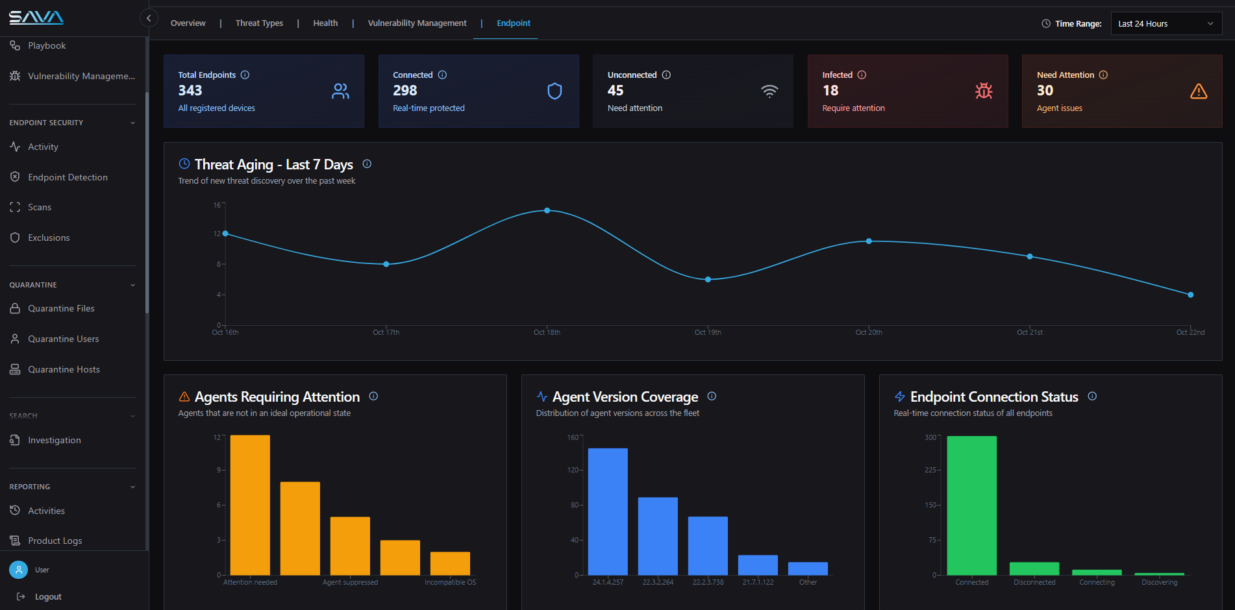Collapse the sidebar with the chevron button

(x=149, y=18)
